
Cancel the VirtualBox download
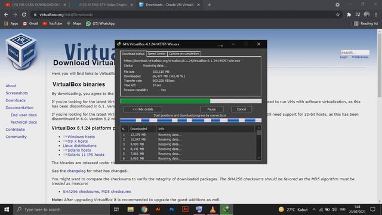(241, 109)
